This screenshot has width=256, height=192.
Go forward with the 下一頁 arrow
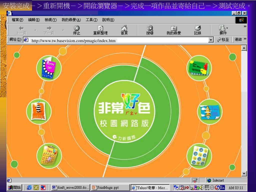pyautogui.click(x=49, y=30)
